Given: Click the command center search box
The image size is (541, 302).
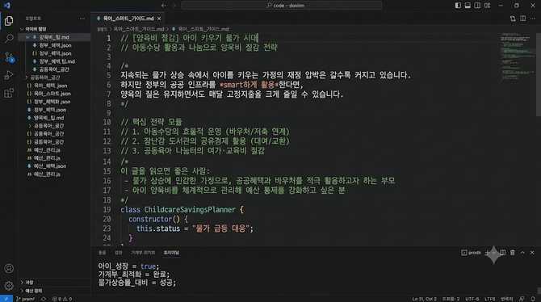Looking at the screenshot, I should coord(282,5).
